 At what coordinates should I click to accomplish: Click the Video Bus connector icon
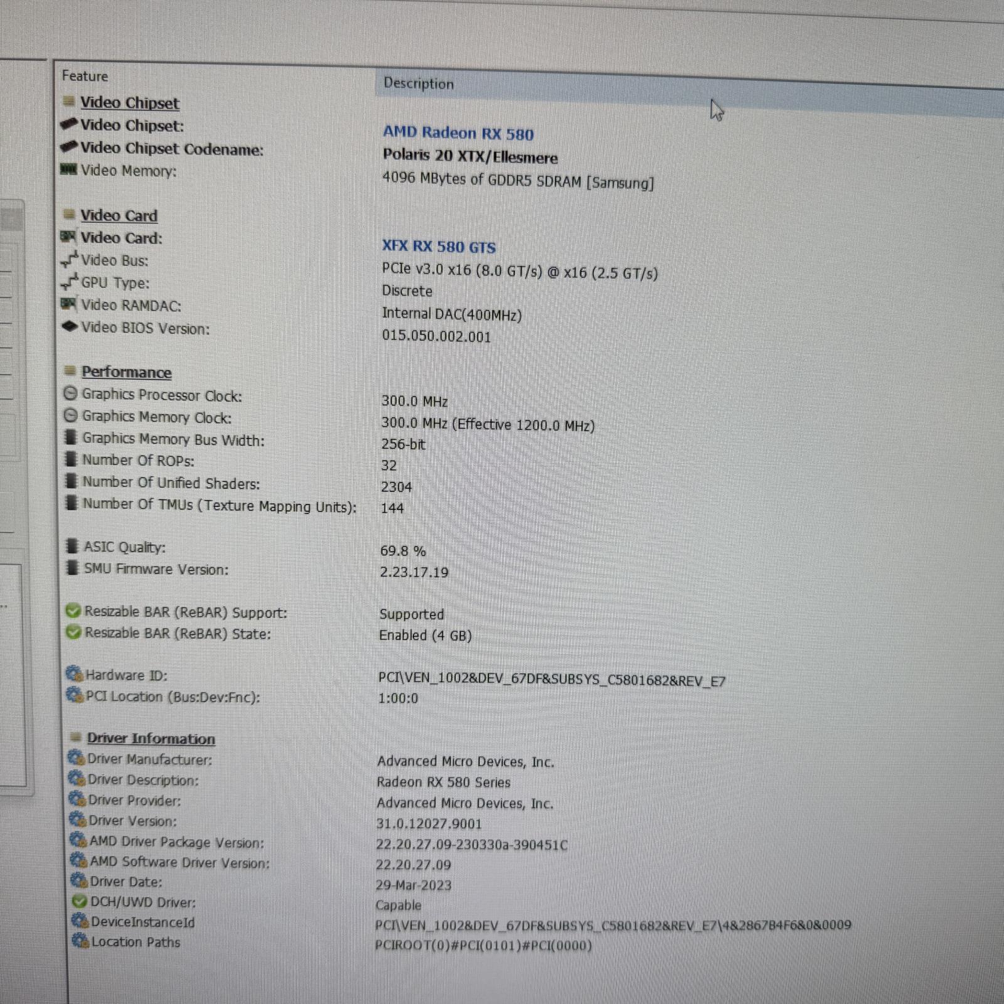coord(70,259)
